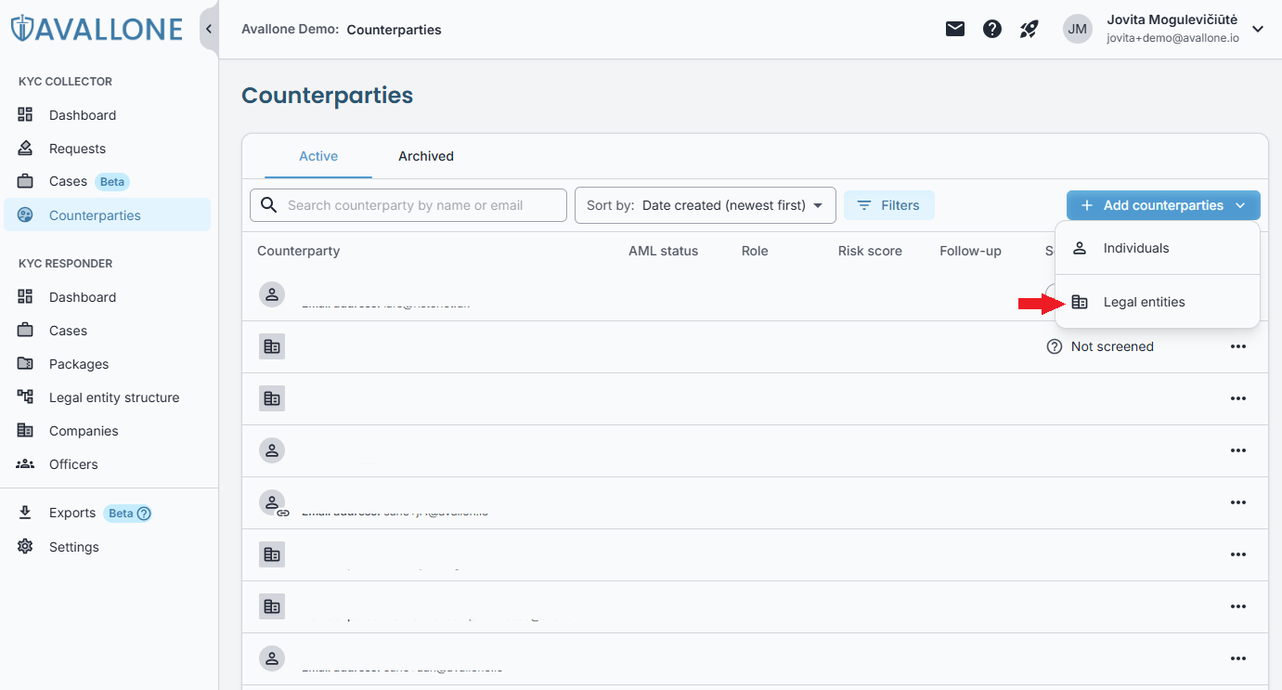Screen dimensions: 1282x690
Task: Collapse the sidebar with the chevron arrow
Action: pyautogui.click(x=209, y=29)
